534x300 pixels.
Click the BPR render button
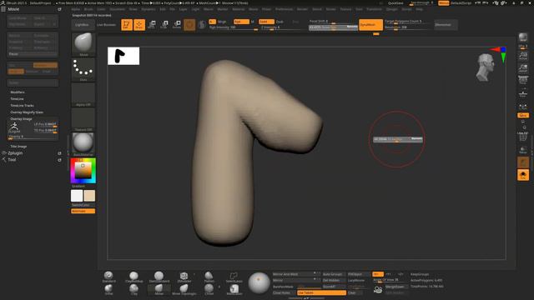click(x=523, y=38)
